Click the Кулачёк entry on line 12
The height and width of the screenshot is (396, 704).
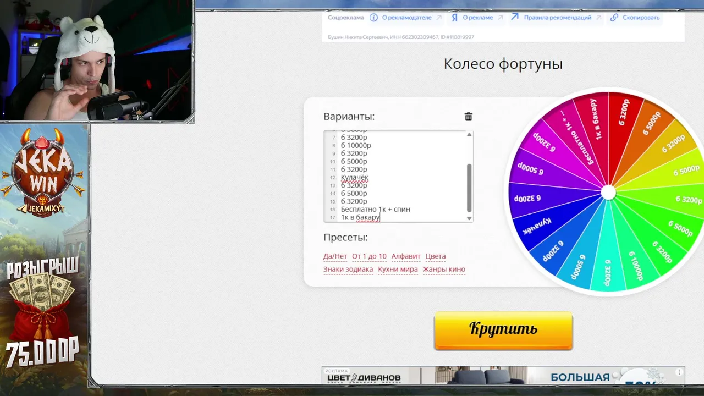tap(354, 177)
